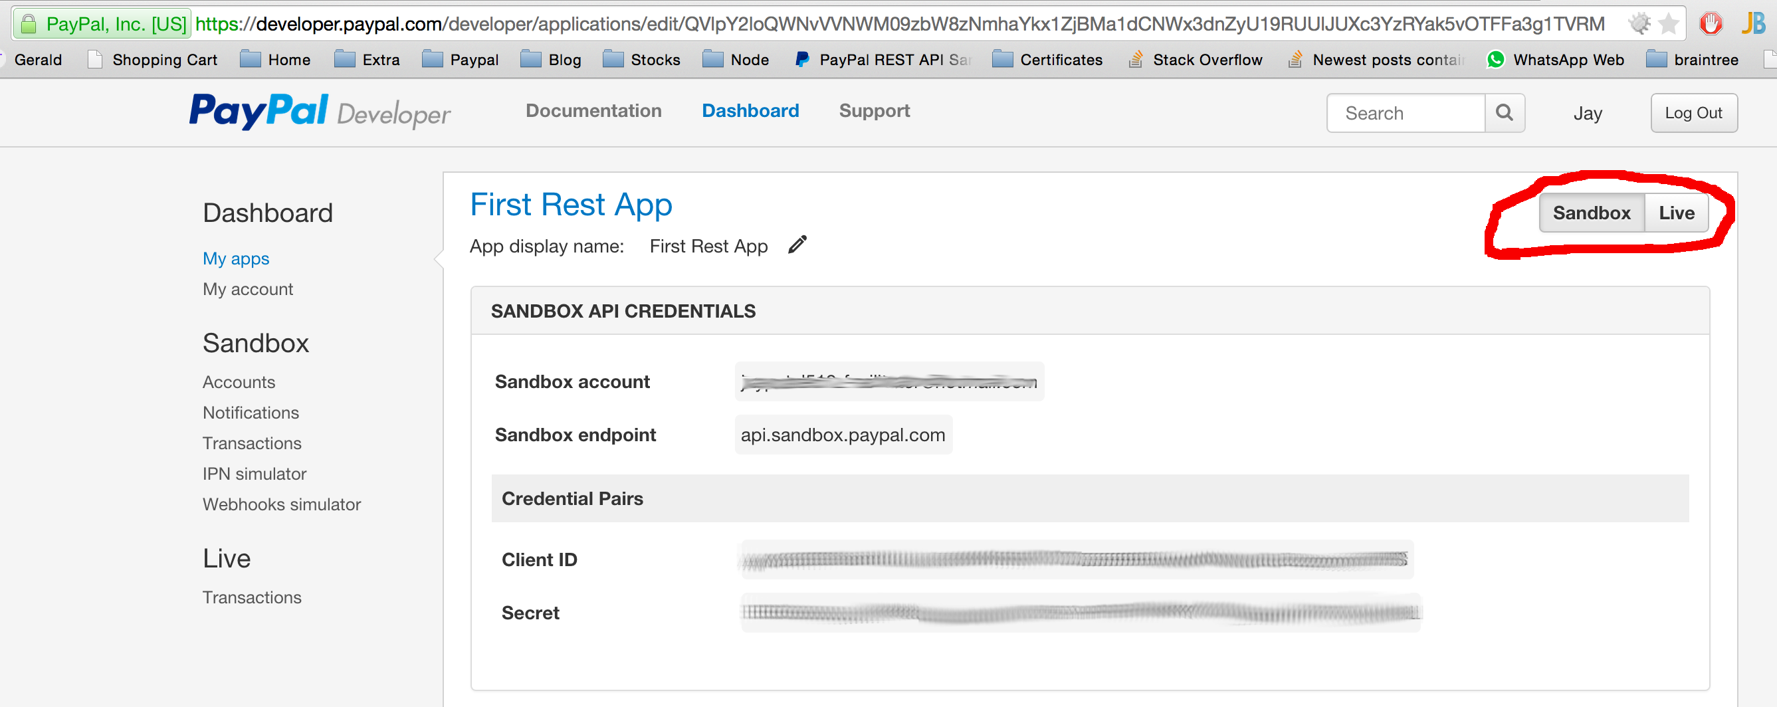Open the braintree bookmarks folder
1777x707 pixels.
click(x=1692, y=60)
